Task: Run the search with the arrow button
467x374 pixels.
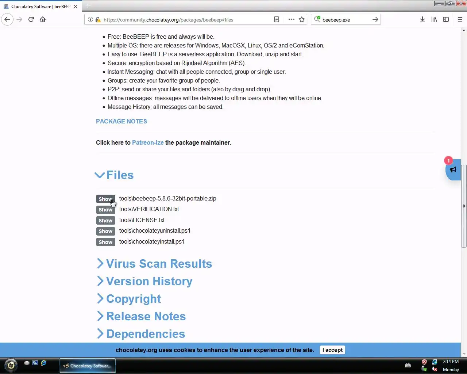Action: click(x=375, y=19)
